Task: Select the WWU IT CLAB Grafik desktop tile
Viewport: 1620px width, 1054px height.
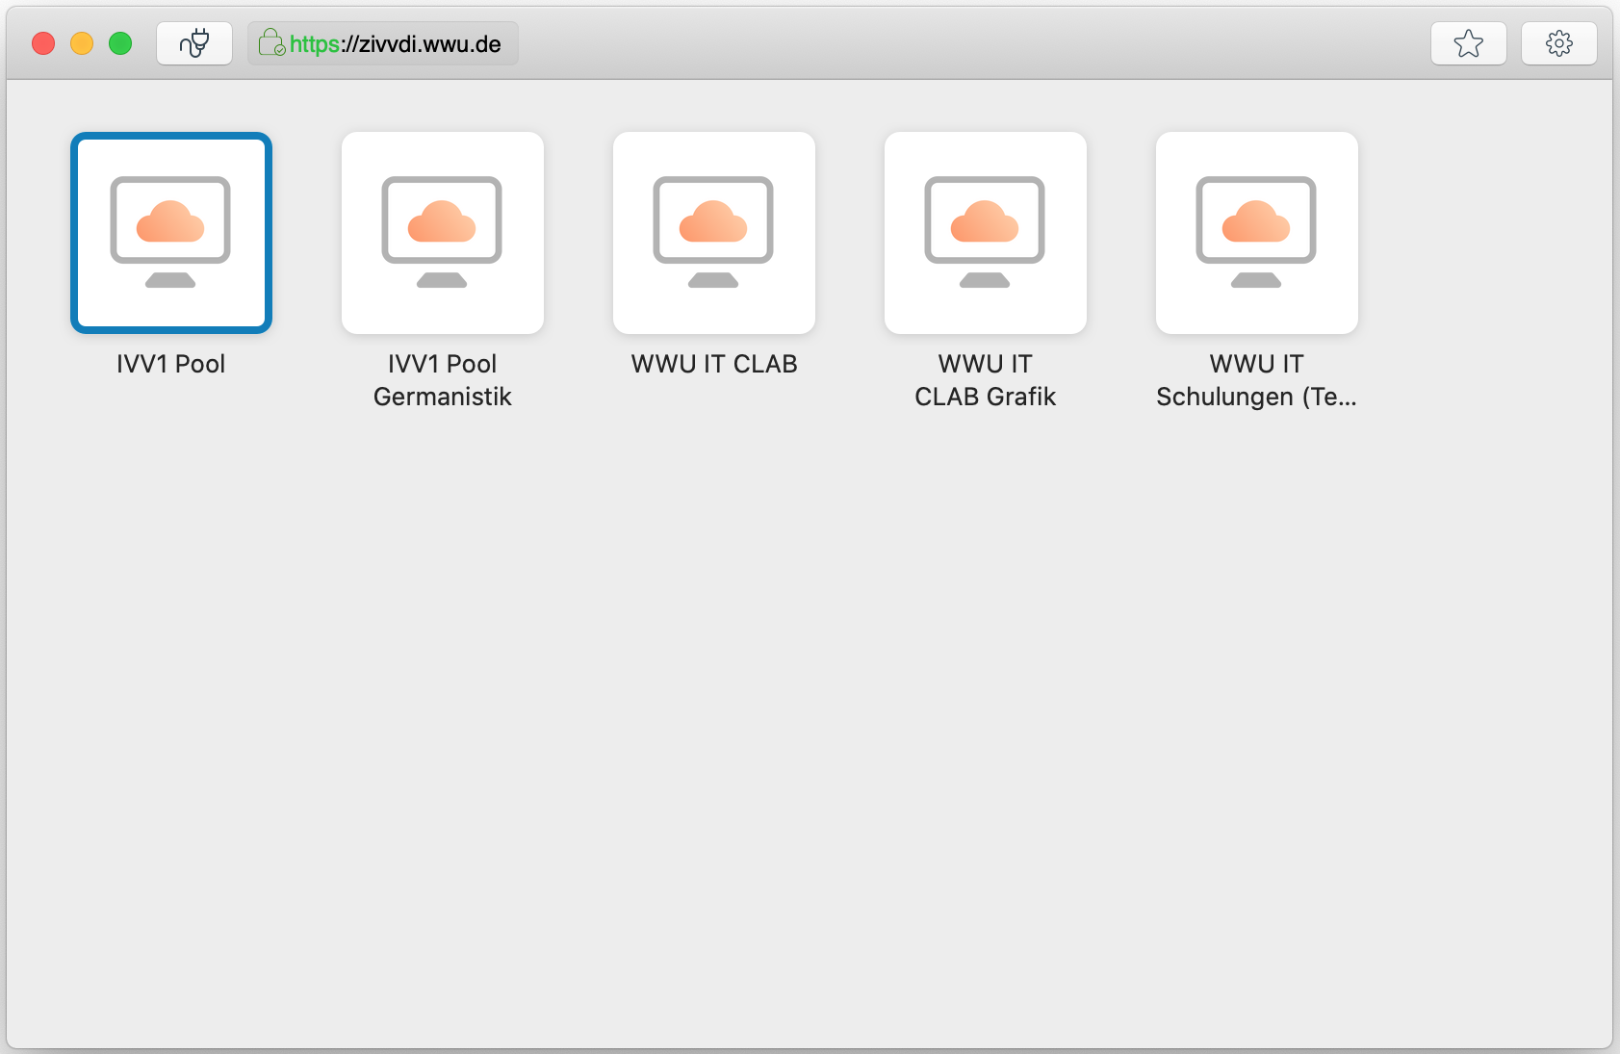Action: point(986,233)
